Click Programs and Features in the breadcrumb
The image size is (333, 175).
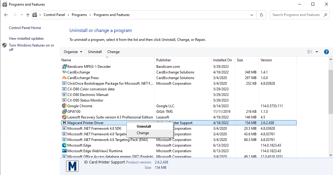111,15
